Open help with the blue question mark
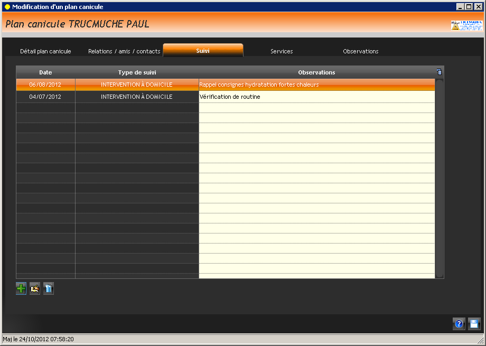The width and height of the screenshot is (486, 346). [459, 324]
